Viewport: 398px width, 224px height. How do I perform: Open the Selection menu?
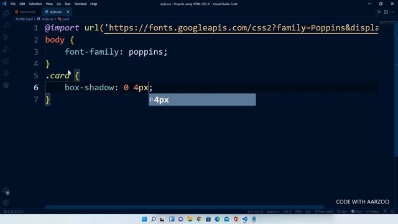(35, 4)
